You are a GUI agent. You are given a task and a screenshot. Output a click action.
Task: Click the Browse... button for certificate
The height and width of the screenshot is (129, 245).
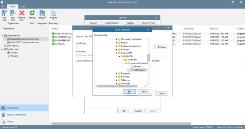pos(162,47)
